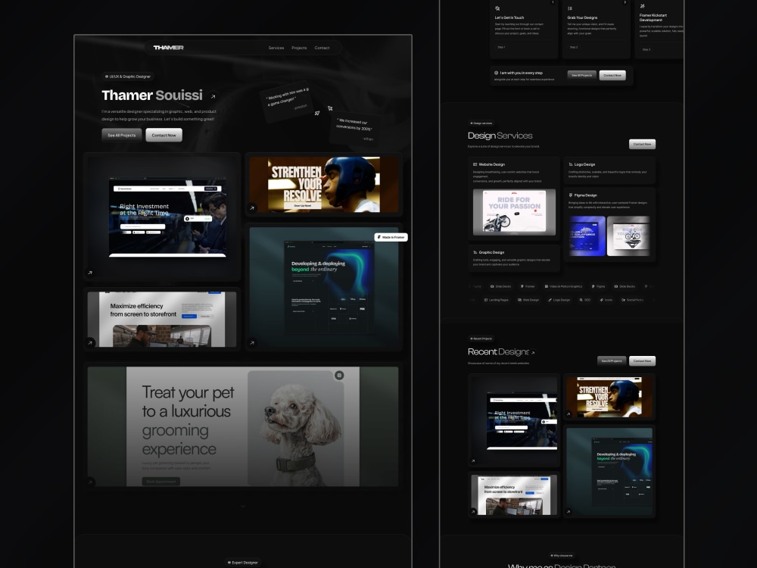Screen dimensions: 757x568
Task: Click the Social Media tag
Action: click(x=632, y=300)
